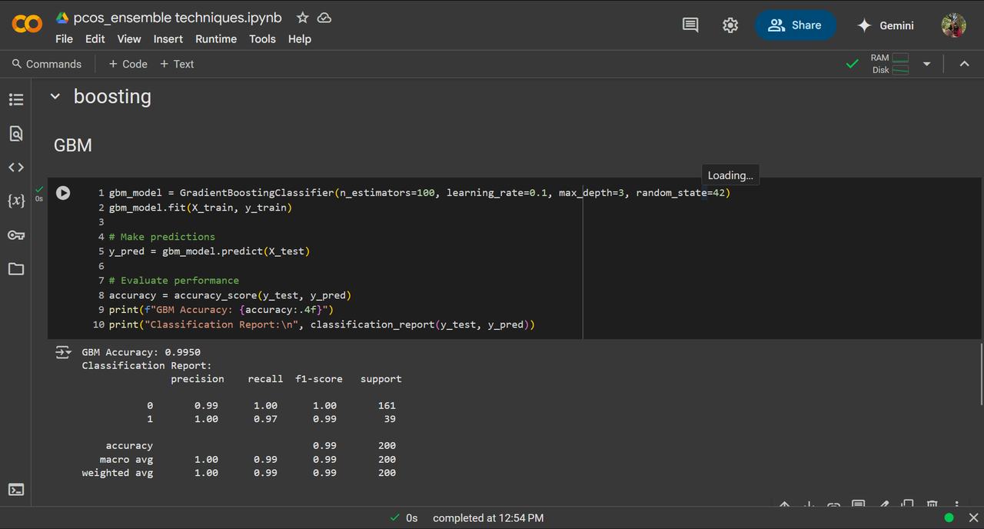Add a new Text cell
Screen dimensions: 984x529
pos(177,64)
